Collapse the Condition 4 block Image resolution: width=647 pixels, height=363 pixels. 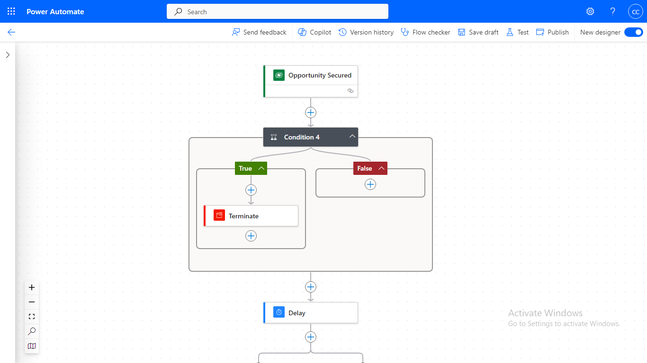[352, 137]
